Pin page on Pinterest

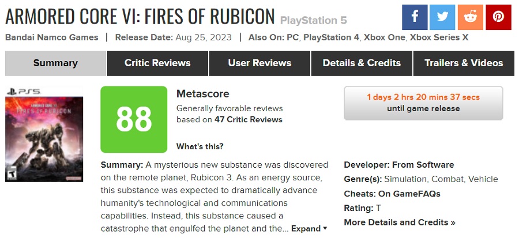(x=498, y=17)
